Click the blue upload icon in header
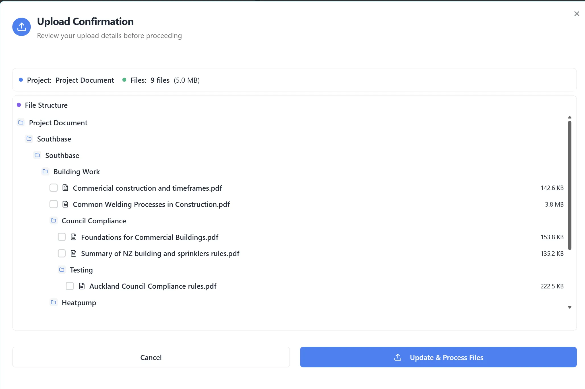 [x=21, y=27]
